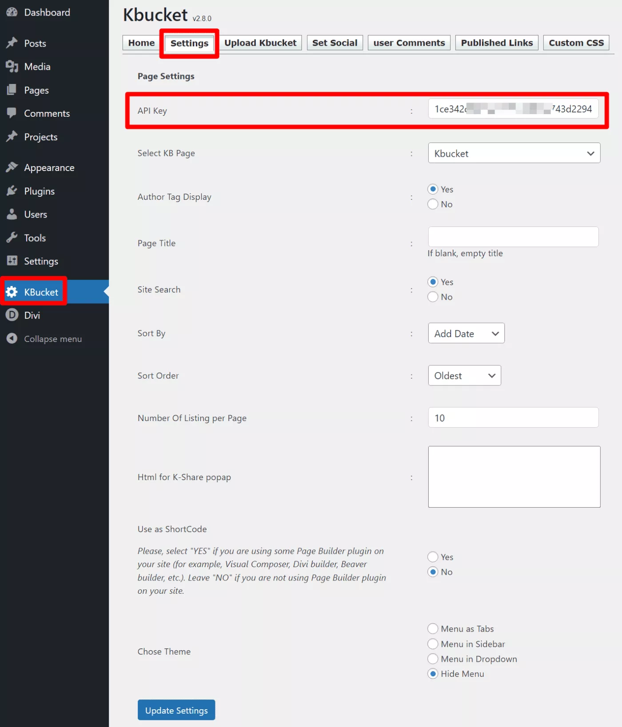Open the user Comments tab
622x727 pixels.
pyautogui.click(x=409, y=43)
